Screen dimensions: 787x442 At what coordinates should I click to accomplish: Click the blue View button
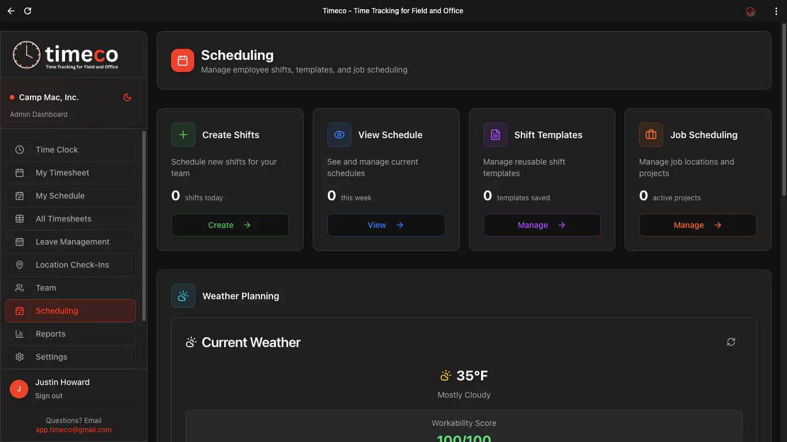click(386, 225)
